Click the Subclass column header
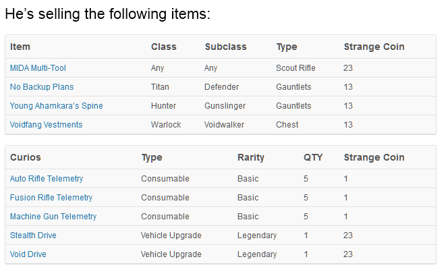 (x=225, y=47)
